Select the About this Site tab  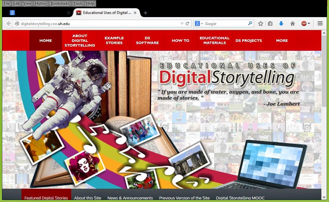(88, 198)
